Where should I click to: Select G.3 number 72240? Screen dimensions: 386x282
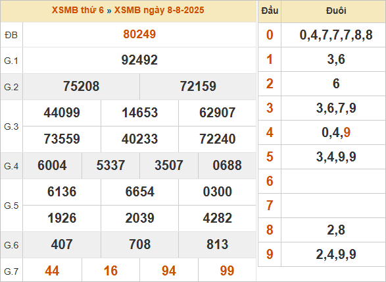[218, 139]
